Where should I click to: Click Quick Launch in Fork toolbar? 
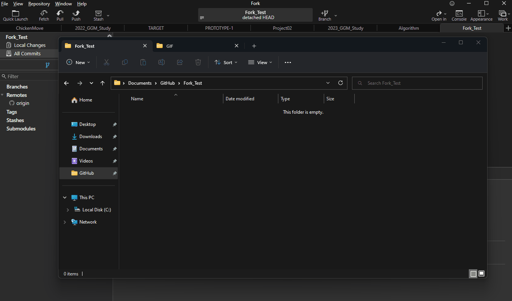(x=16, y=16)
